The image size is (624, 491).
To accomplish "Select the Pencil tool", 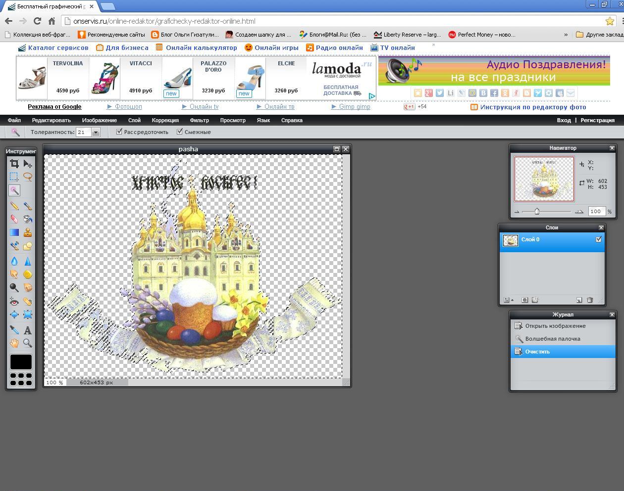I will [14, 206].
